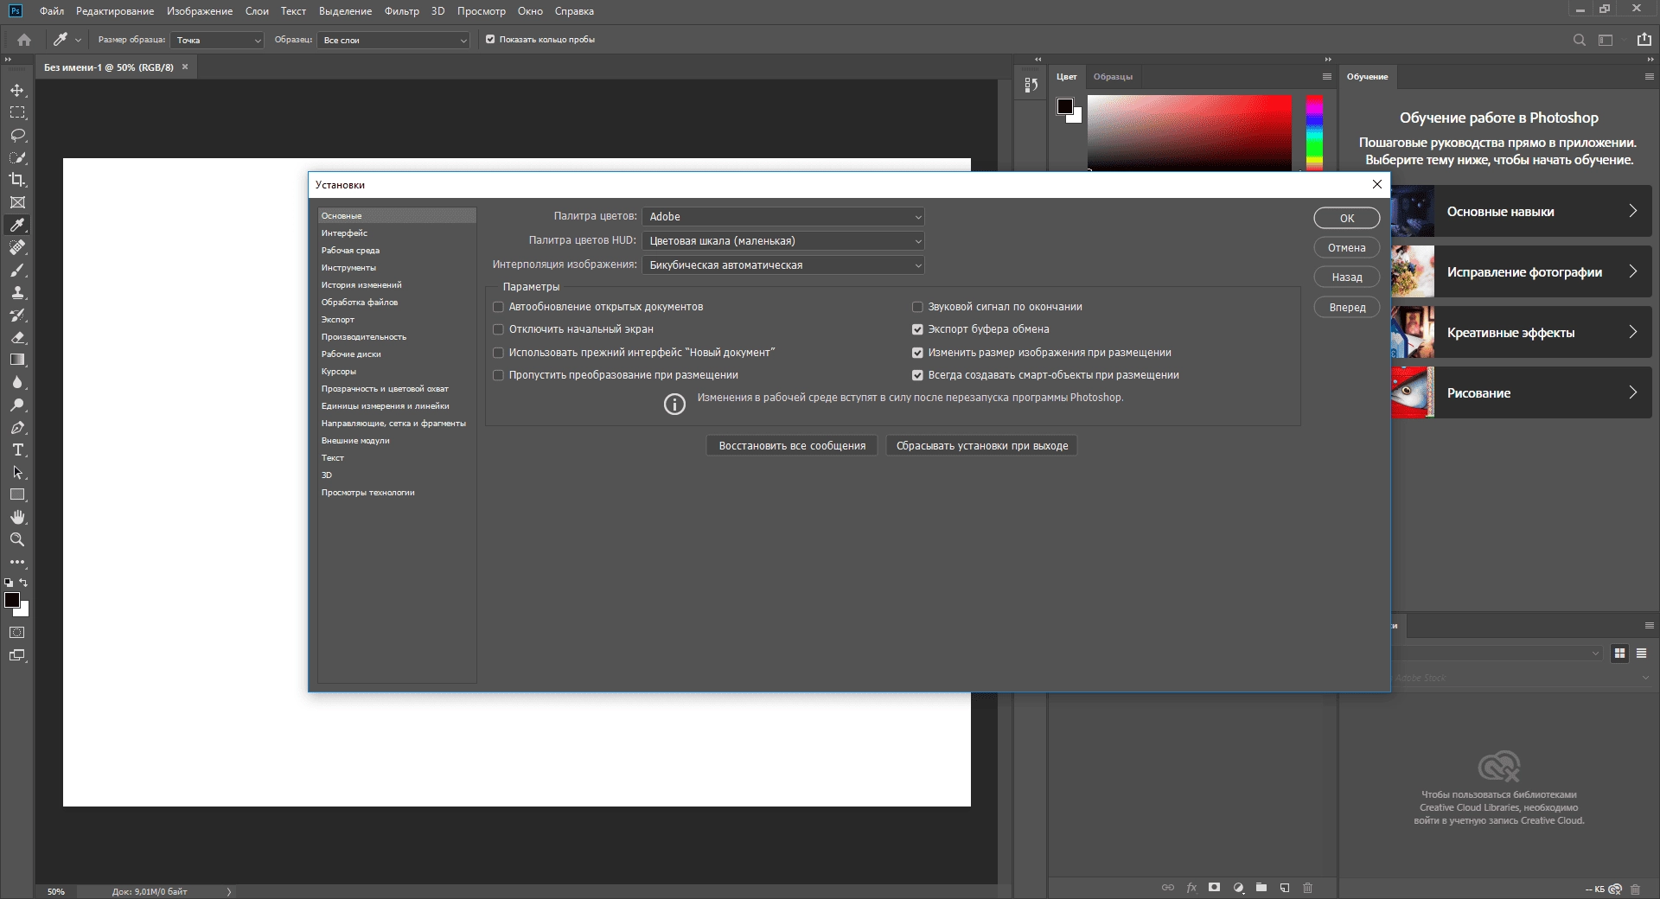Click the 50% zoom field in status bar
1660x899 pixels.
point(56,891)
